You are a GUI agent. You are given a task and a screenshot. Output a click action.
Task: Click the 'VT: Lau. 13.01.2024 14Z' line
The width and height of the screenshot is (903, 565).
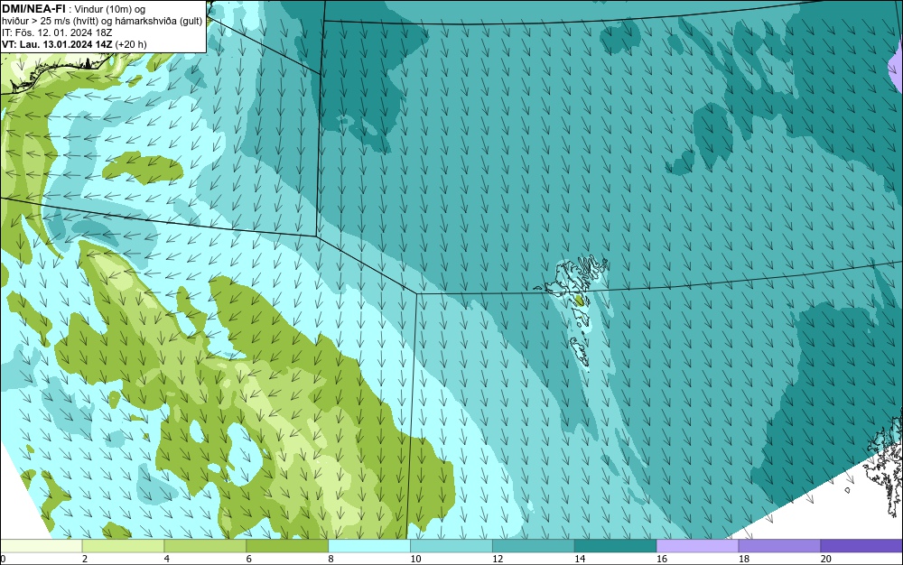click(74, 44)
